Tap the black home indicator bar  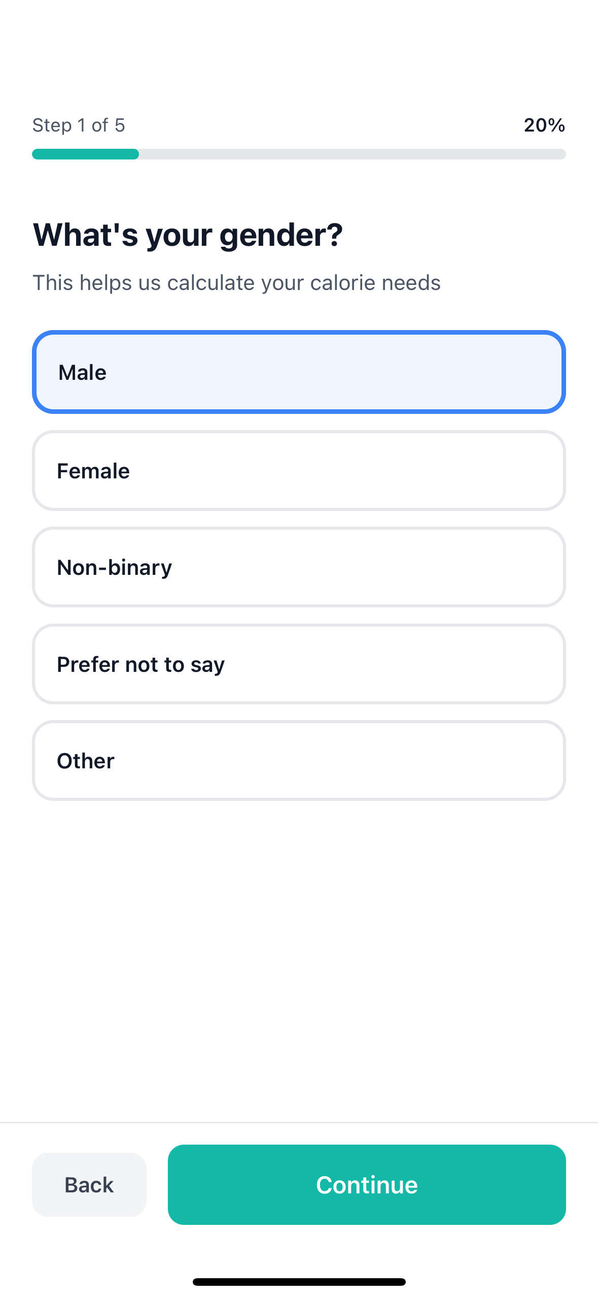click(x=299, y=1282)
